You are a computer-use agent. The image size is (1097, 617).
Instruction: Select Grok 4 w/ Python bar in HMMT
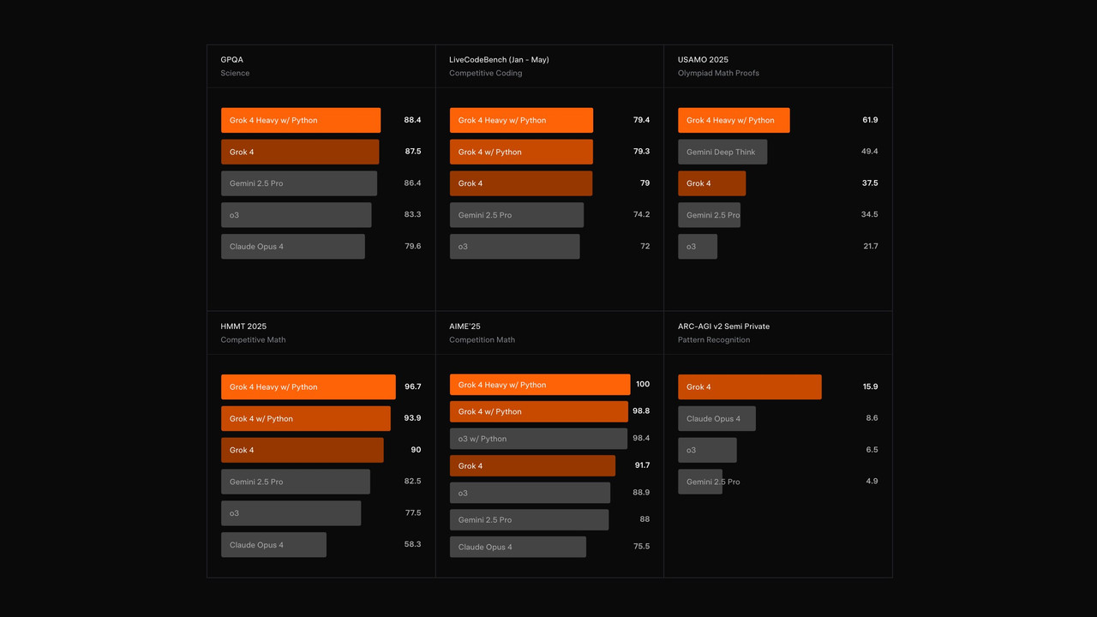[306, 419]
